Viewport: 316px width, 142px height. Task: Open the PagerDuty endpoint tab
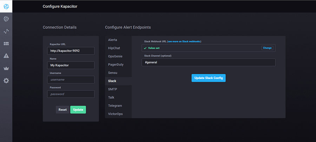coord(116,65)
